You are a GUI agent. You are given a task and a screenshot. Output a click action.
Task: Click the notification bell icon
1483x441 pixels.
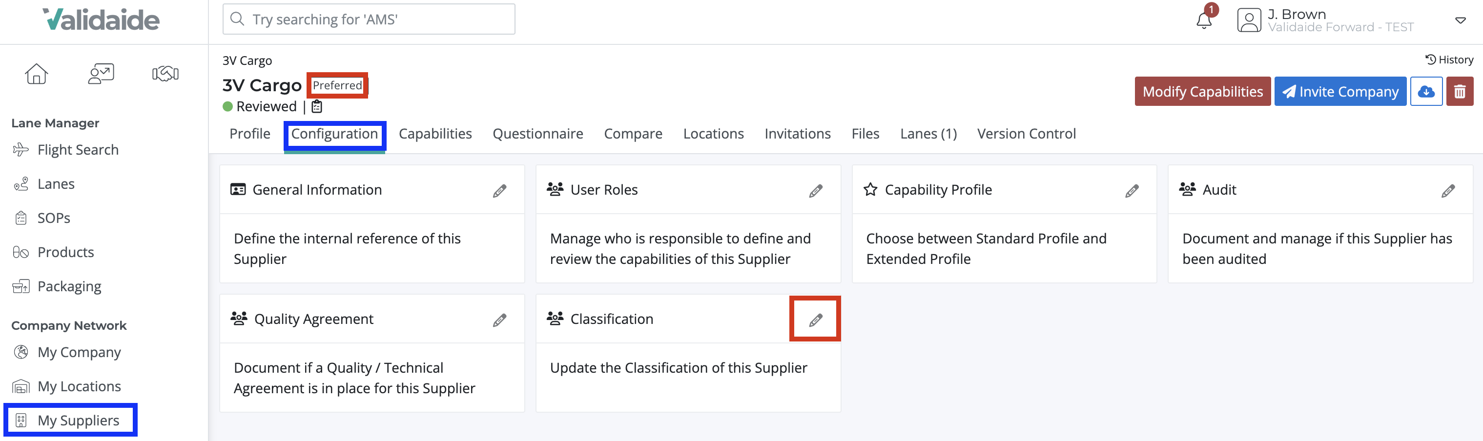pyautogui.click(x=1204, y=20)
